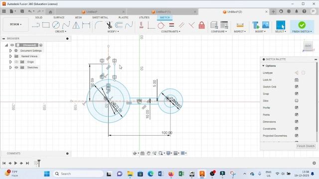The height and width of the screenshot is (179, 319).
Task: Expand the Sketches tree node
Action: pyautogui.click(x=10, y=68)
